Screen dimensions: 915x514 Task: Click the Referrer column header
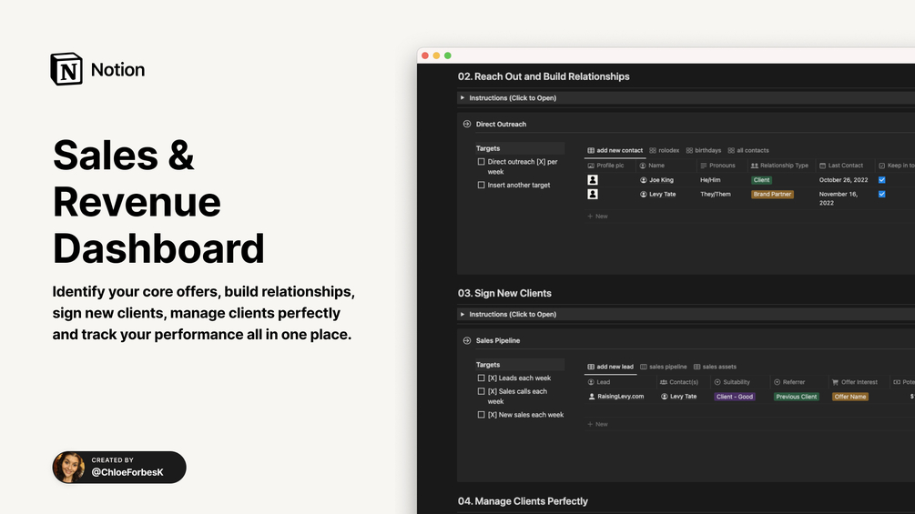coord(789,382)
